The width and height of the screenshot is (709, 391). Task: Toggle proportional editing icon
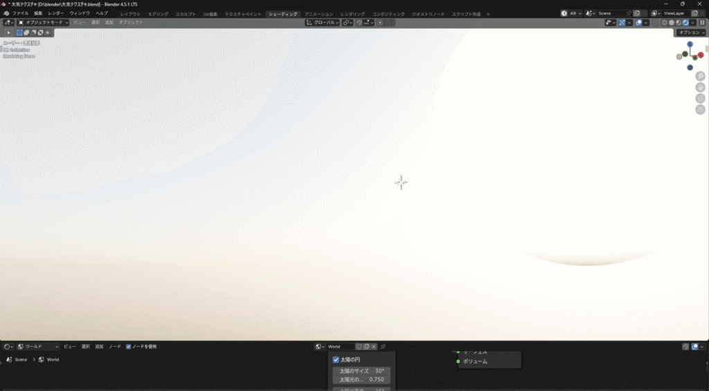[x=380, y=23]
